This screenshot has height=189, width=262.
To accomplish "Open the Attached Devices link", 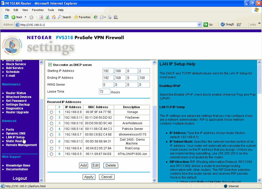I will (x=19, y=97).
